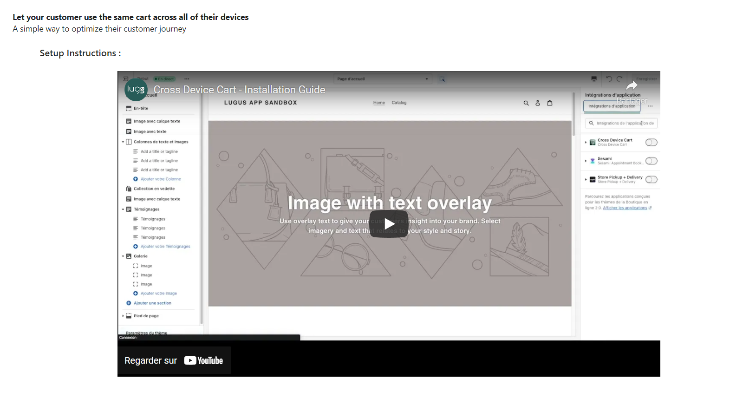Click Regarder sur YouTube button
743x418 pixels.
click(x=174, y=360)
